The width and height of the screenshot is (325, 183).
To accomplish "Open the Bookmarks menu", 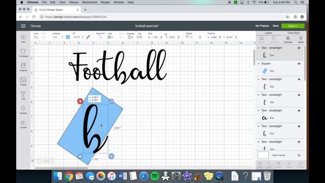I will tap(89, 2).
